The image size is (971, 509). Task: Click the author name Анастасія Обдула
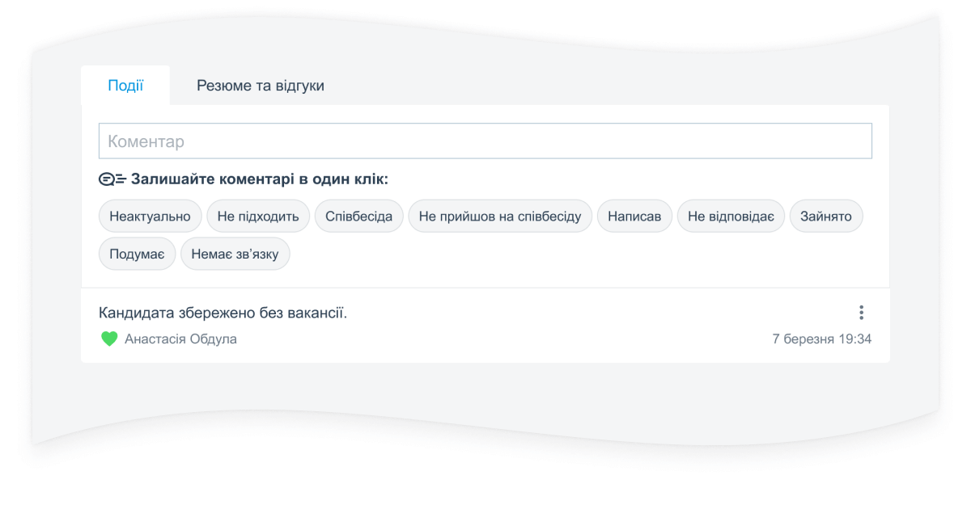pos(180,339)
